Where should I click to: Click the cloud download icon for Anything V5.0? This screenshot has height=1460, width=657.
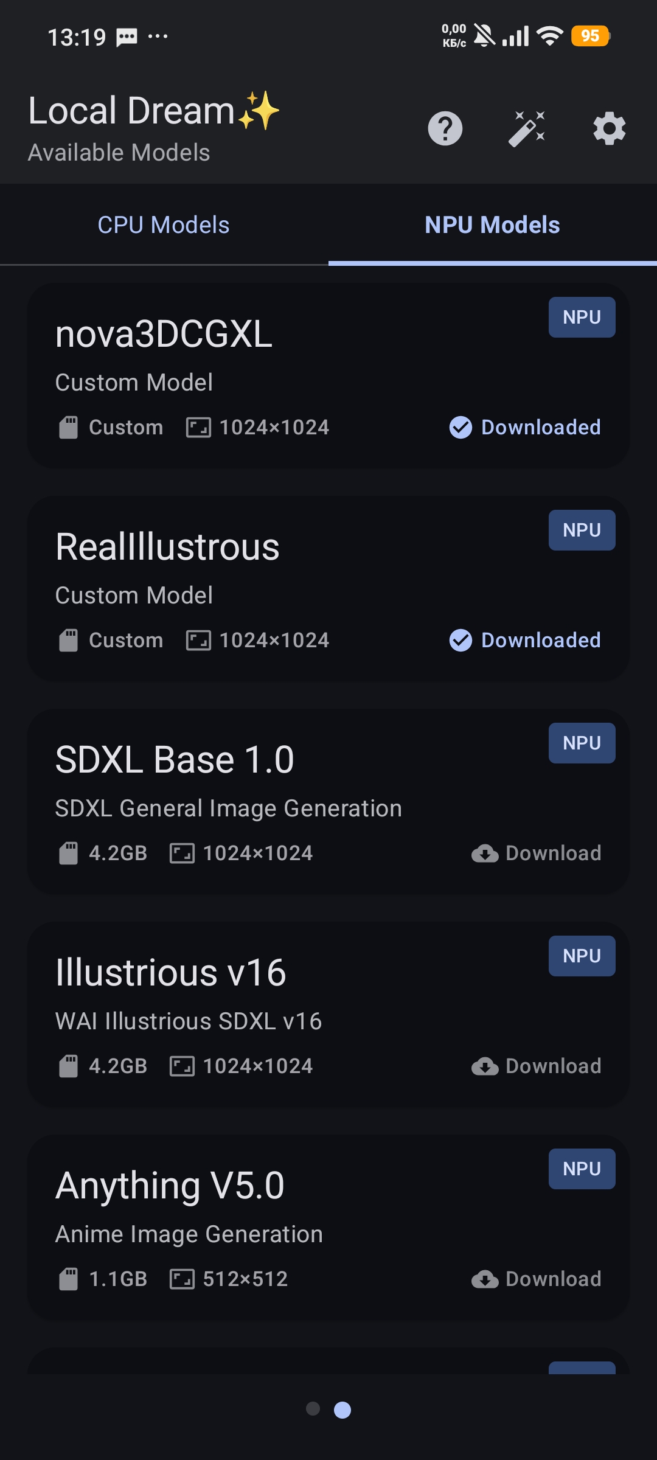point(485,1279)
